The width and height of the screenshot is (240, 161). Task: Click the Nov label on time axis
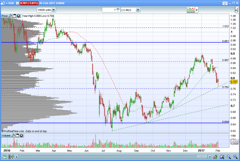pyautogui.click(x=169, y=151)
